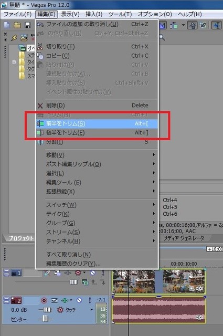Open the ファイル(F) menu

click(17, 14)
